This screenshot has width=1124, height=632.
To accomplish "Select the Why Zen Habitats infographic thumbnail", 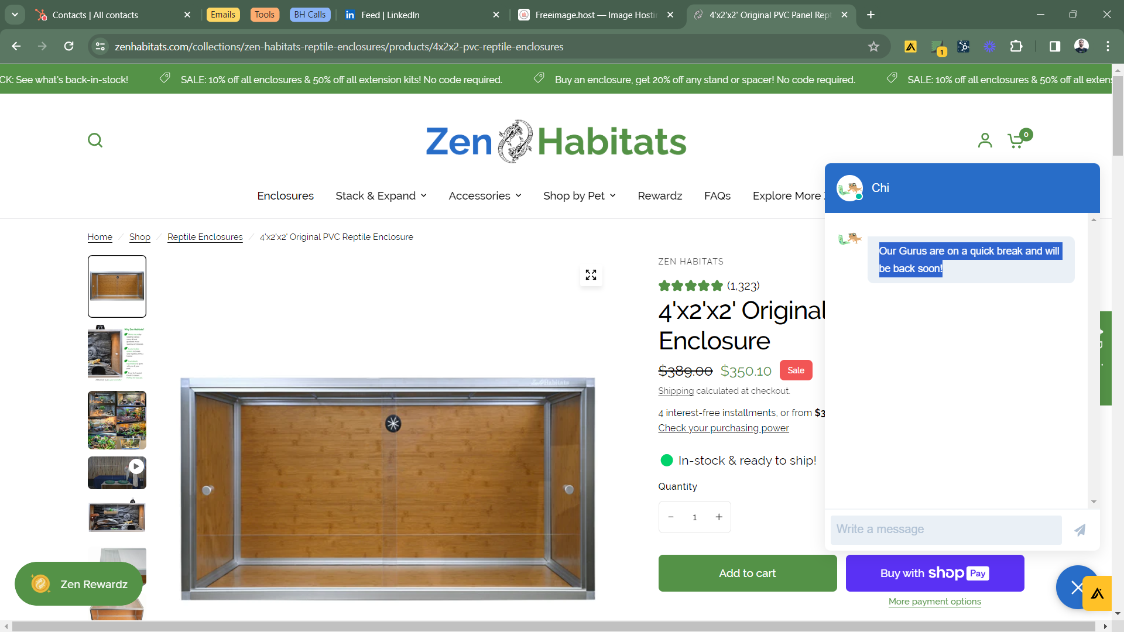I will pos(117,353).
